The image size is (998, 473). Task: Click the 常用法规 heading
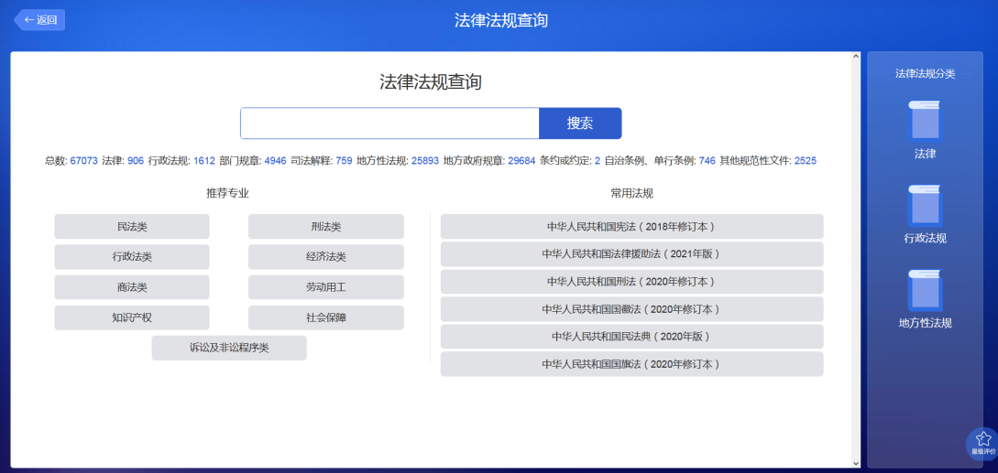pos(632,193)
